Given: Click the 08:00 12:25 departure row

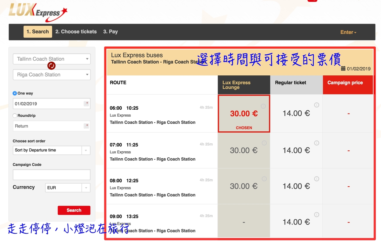Looking at the screenshot, I should (162, 186).
